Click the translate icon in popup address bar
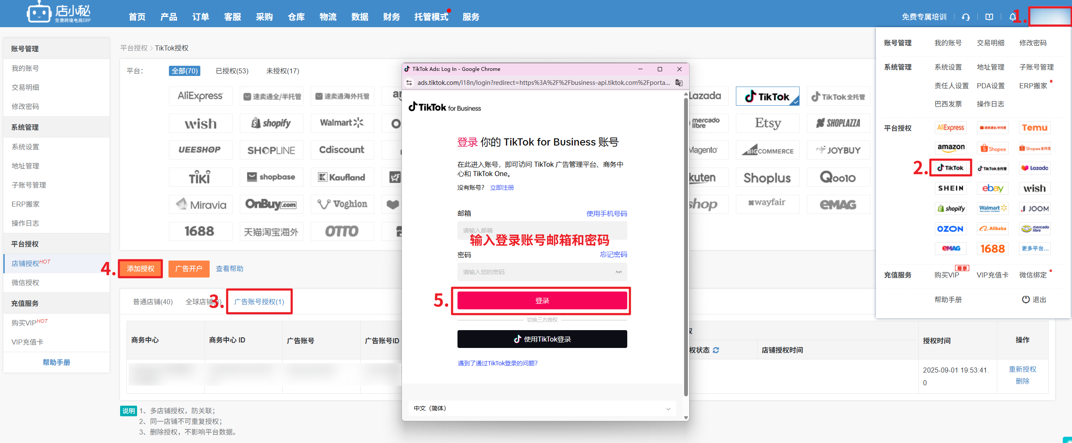 pyautogui.click(x=679, y=82)
